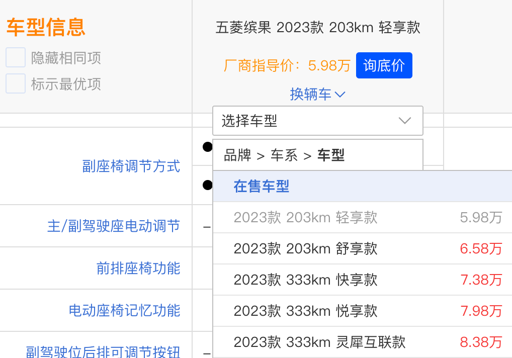The image size is (512, 358).
Task: Click the 五菱缤果 2023款 203km 轻享款 title
Action: pos(318,28)
